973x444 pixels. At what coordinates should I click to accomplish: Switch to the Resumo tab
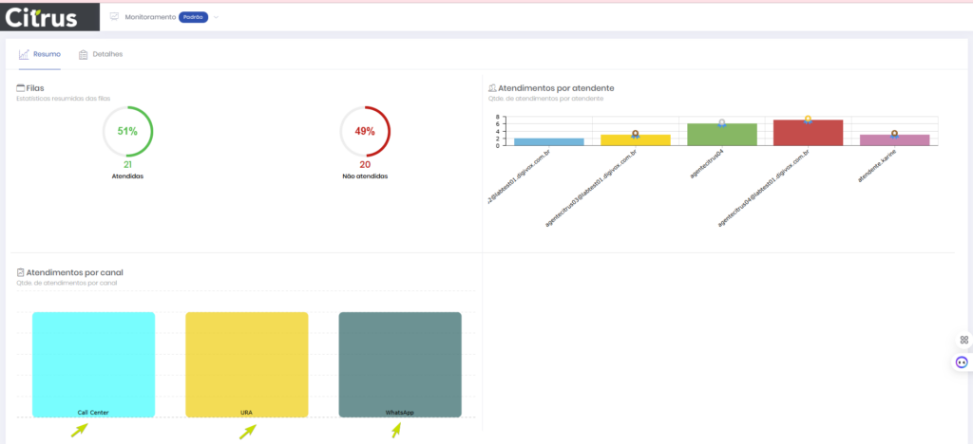(40, 54)
